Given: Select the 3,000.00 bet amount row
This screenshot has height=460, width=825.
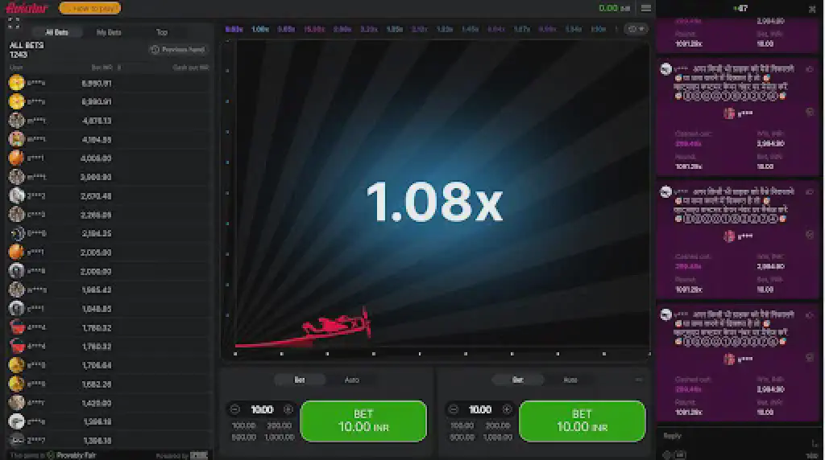Looking at the screenshot, I should pos(109,177).
